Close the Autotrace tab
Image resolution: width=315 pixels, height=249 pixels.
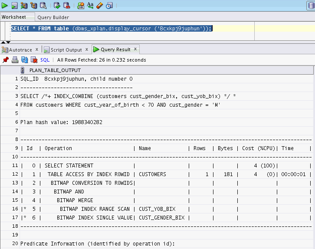click(37, 49)
